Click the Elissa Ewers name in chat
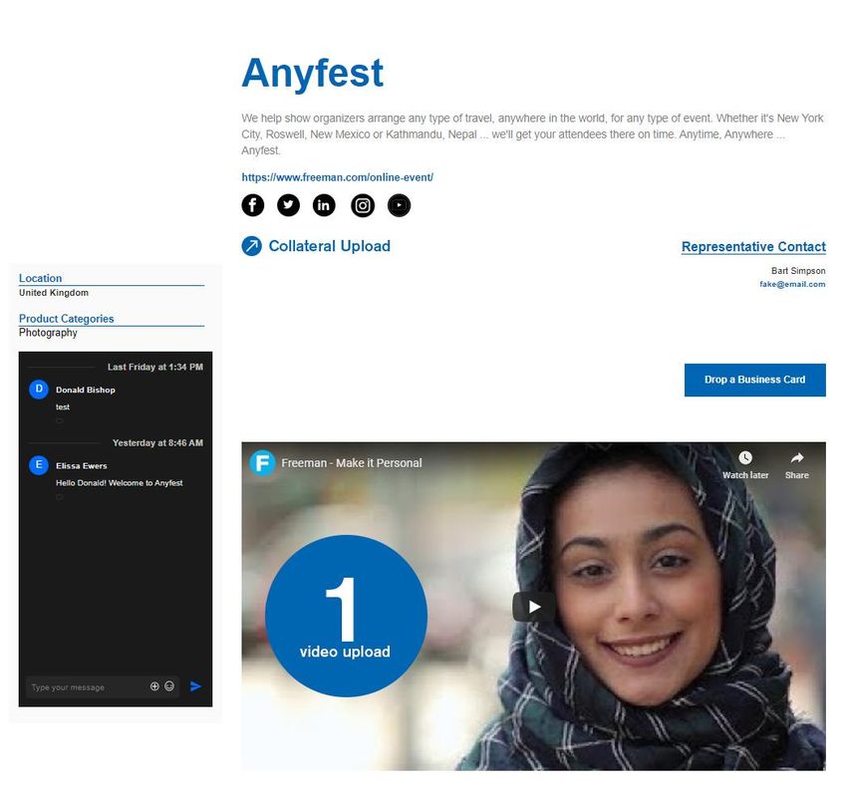The image size is (847, 791). tap(82, 465)
